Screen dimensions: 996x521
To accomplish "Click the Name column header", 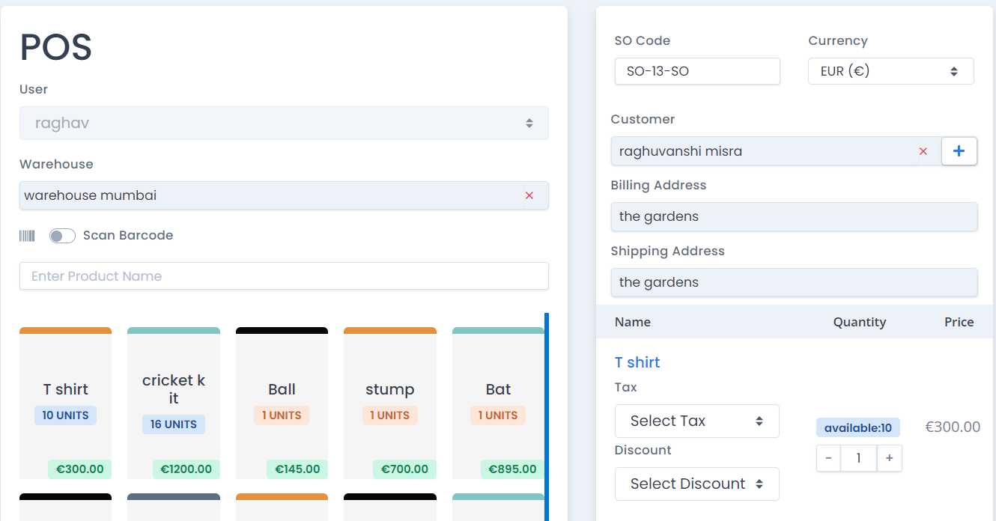I will (633, 322).
